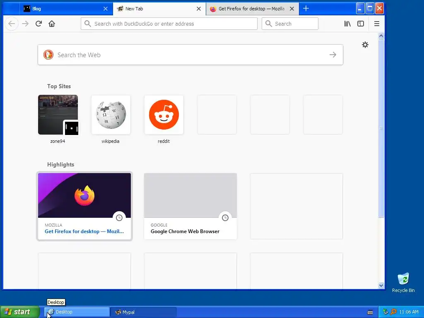Click the green tray icon
This screenshot has width=424, height=318.
click(385, 312)
